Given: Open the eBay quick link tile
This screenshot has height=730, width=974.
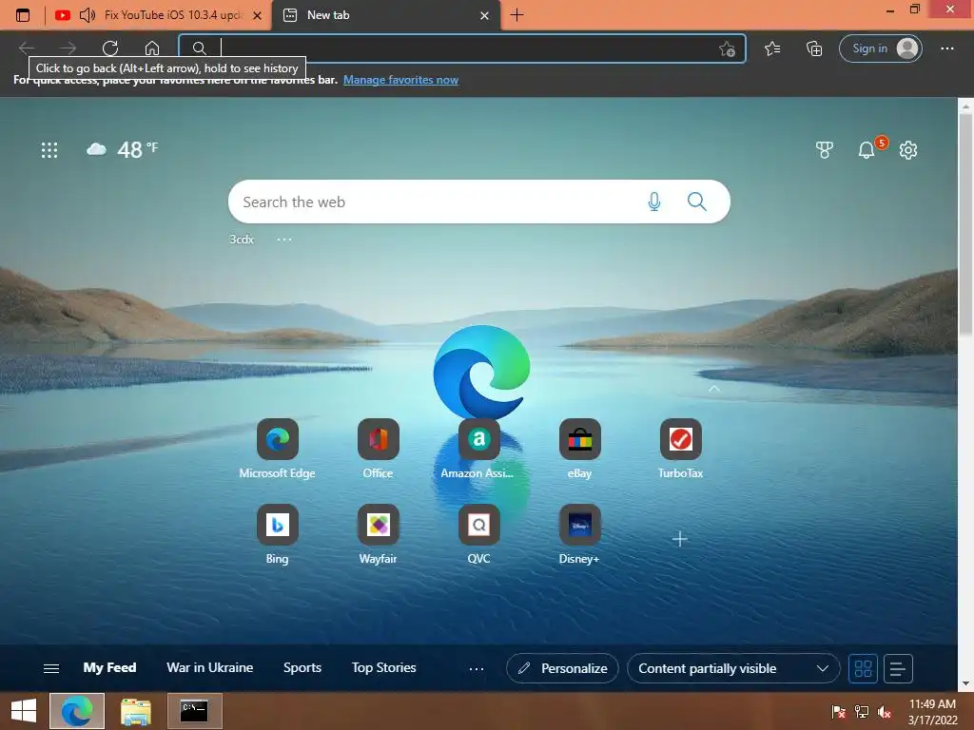Looking at the screenshot, I should pyautogui.click(x=579, y=449).
